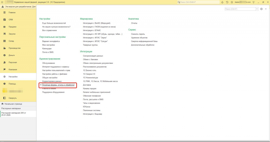Open Интеграция с ЕГАИС link

[92, 30]
